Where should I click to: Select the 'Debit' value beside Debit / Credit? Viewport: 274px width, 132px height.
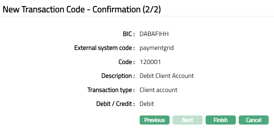(x=147, y=104)
